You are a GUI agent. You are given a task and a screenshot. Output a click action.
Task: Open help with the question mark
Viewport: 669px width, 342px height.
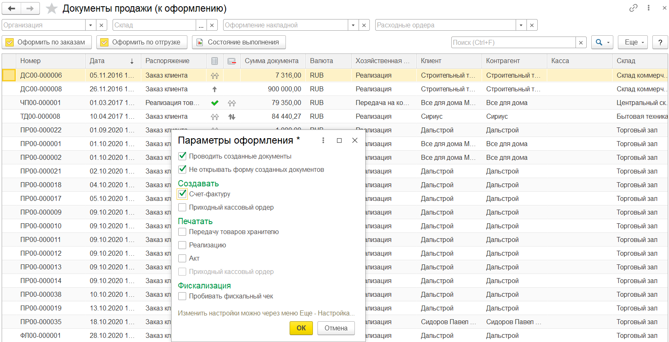click(660, 42)
